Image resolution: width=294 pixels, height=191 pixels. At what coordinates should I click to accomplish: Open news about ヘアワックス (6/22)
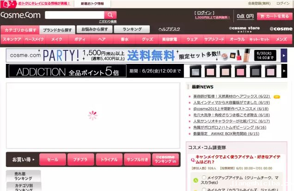point(232,97)
